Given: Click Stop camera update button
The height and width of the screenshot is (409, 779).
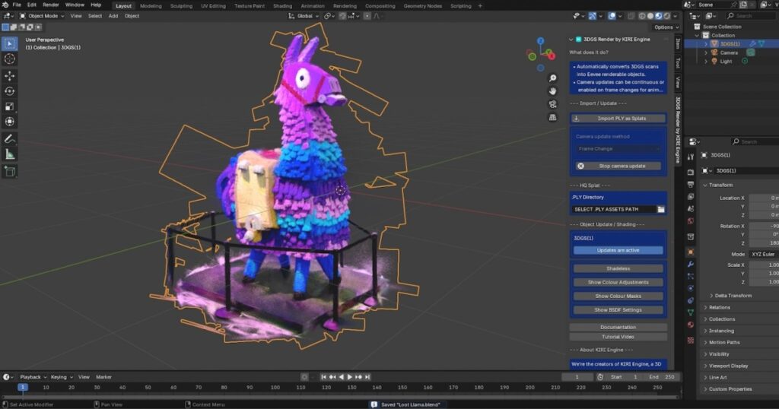Looking at the screenshot, I should pyautogui.click(x=618, y=166).
